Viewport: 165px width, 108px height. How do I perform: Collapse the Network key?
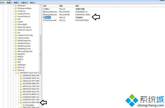pyautogui.click(x=13, y=70)
